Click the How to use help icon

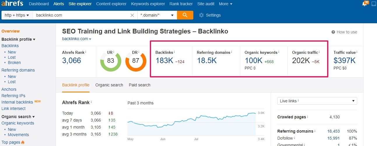click(x=333, y=32)
